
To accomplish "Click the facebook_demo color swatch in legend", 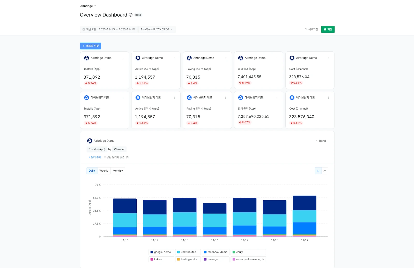I will click(205, 252).
